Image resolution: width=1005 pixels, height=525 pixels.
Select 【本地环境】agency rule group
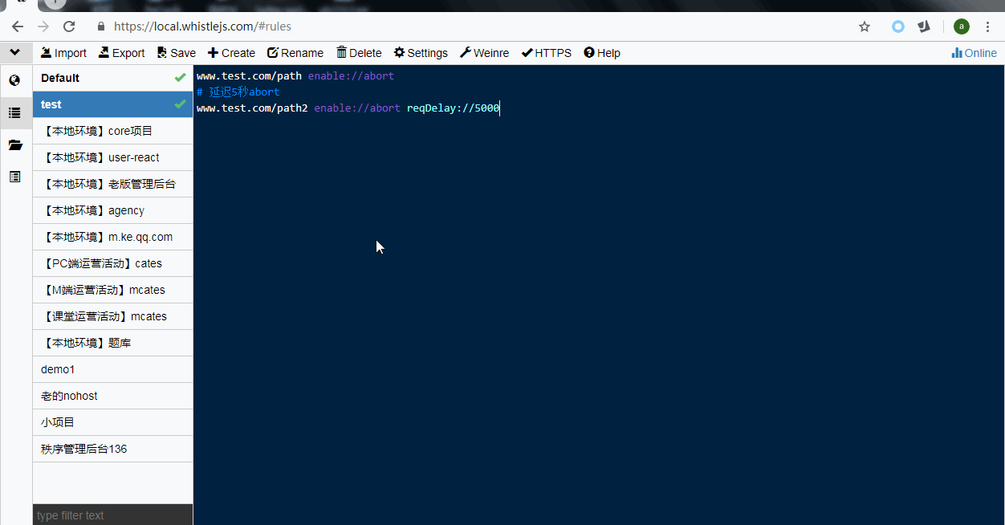pyautogui.click(x=113, y=210)
